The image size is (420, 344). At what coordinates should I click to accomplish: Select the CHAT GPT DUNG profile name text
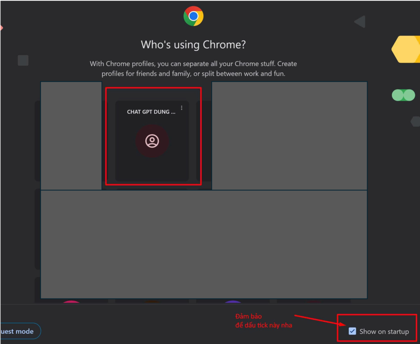[151, 112]
